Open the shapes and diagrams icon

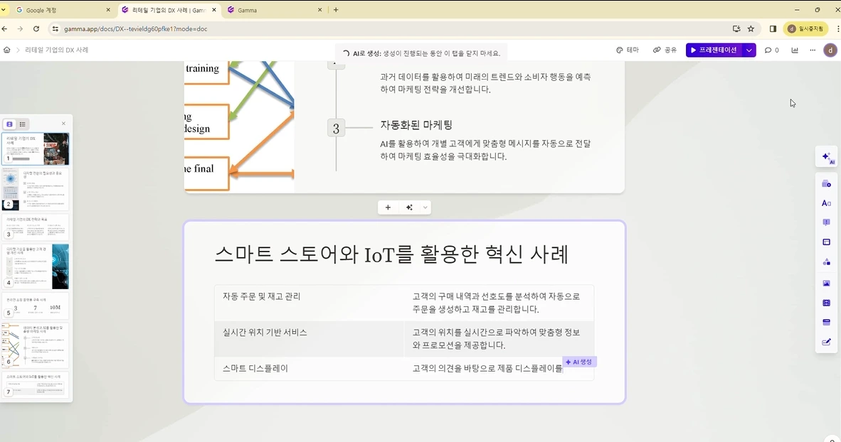(x=827, y=262)
